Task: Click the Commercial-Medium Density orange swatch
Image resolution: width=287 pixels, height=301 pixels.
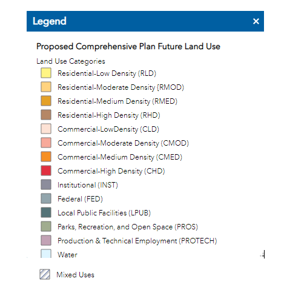Action: point(46,157)
